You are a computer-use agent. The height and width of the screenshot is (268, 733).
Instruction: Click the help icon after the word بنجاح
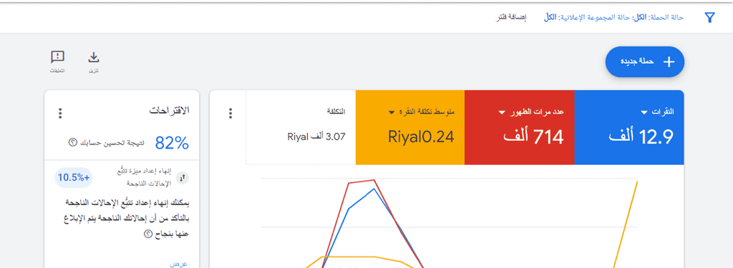tap(148, 234)
